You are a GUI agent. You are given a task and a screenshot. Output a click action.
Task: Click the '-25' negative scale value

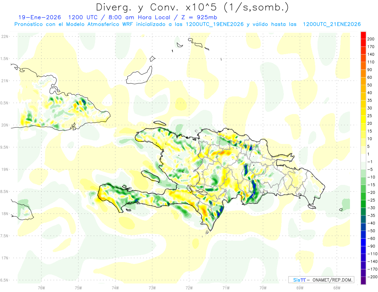coord(371,200)
